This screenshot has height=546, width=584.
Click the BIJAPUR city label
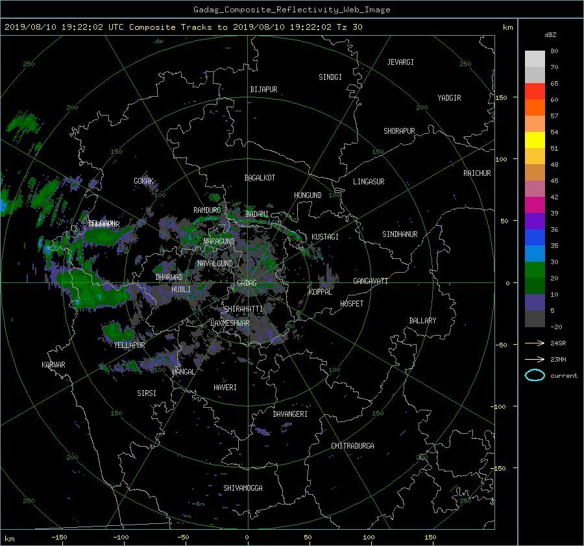point(263,90)
